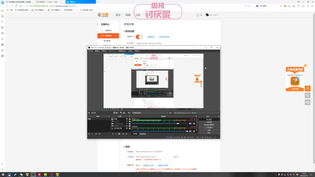The width and height of the screenshot is (315, 177).
Task: Open screenshot scissors tool in browser toolbar
Action: [x=294, y=6]
